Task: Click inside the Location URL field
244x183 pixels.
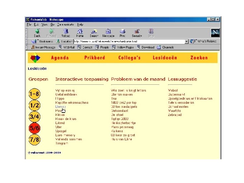Action: (x=129, y=42)
